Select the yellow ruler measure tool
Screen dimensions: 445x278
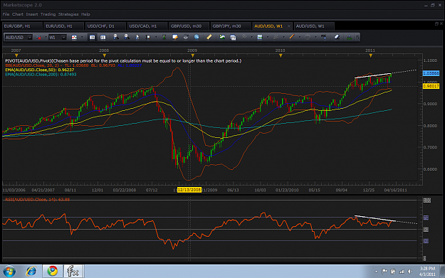209,37
